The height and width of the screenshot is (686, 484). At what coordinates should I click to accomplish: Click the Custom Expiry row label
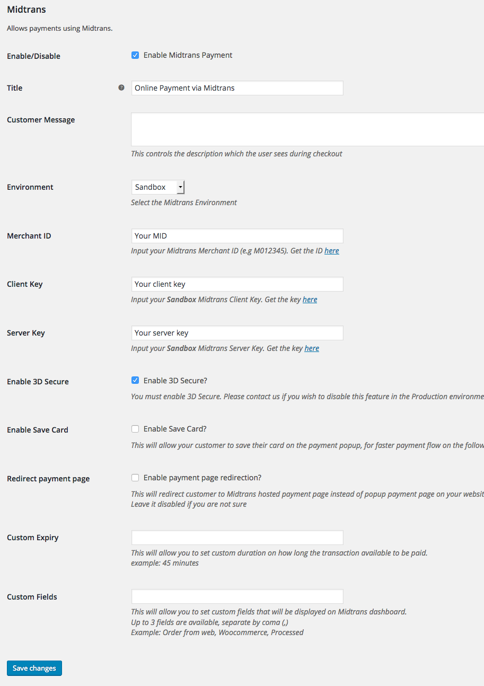coord(33,538)
